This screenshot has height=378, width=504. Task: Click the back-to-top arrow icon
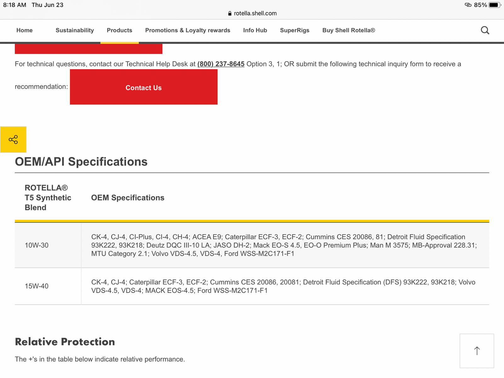pyautogui.click(x=477, y=351)
